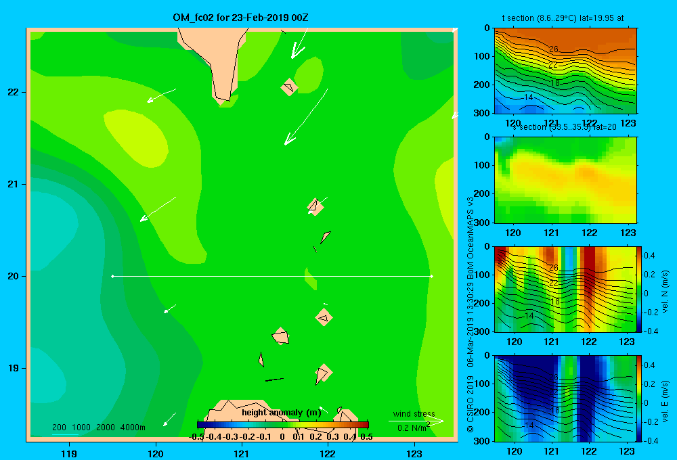
Task: Click the CSIRO OceanMAPS copyright text
Action: pos(471,315)
